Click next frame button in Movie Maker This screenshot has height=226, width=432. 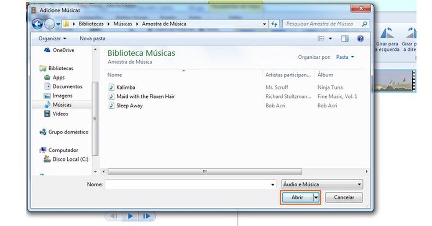tap(147, 216)
